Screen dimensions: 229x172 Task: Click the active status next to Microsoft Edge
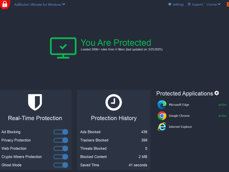(x=222, y=105)
